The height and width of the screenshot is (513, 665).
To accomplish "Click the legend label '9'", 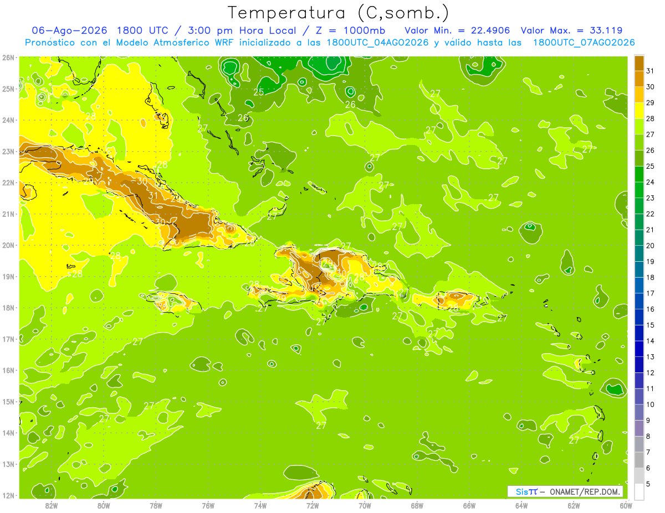I will pos(648,421).
